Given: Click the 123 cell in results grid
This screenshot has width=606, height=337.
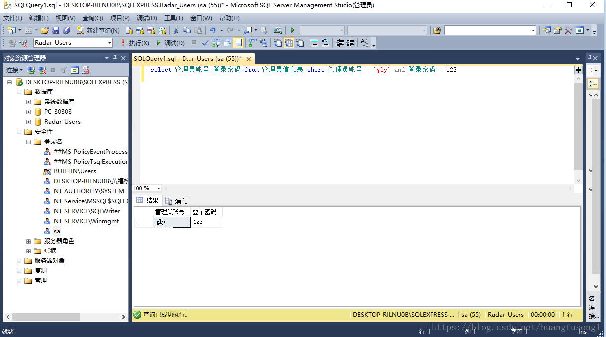Looking at the screenshot, I should tap(206, 222).
